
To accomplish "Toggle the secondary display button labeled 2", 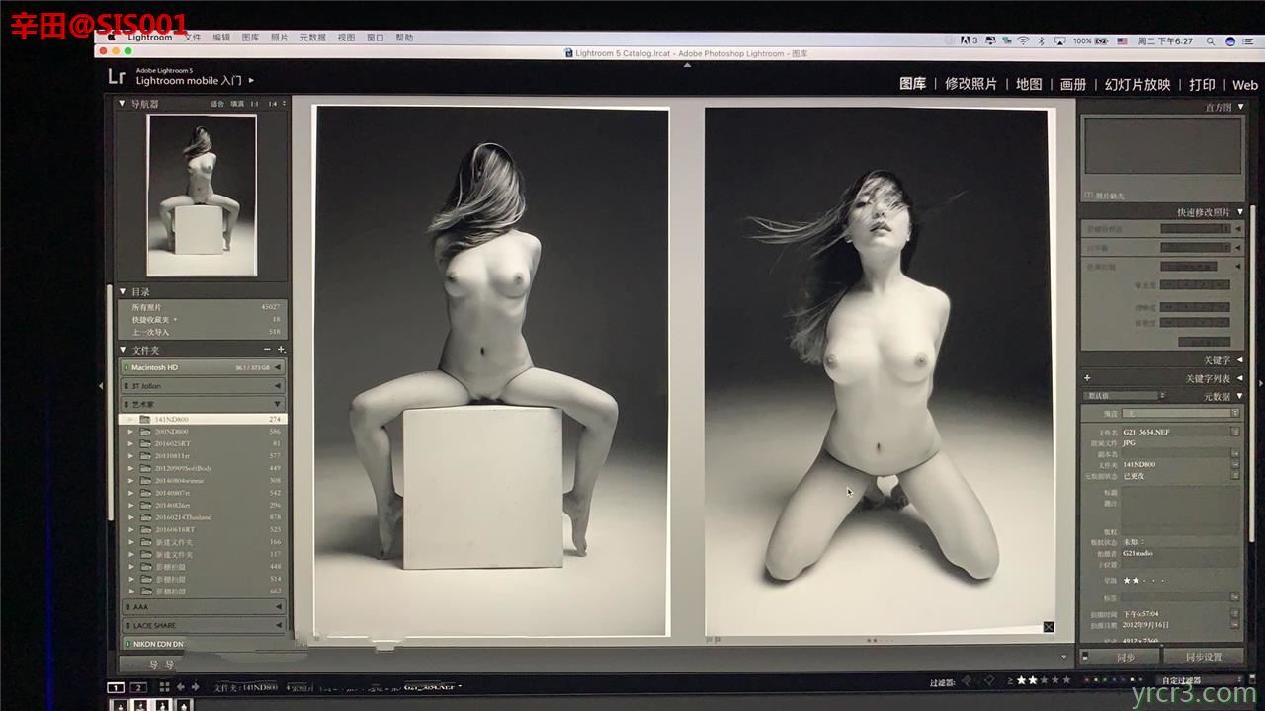I will (x=138, y=687).
